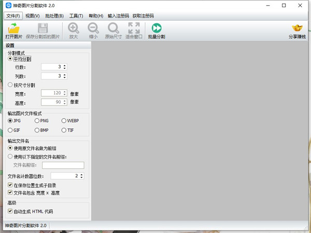Open the 文件(F) menu
311x233 pixels.
(13, 16)
